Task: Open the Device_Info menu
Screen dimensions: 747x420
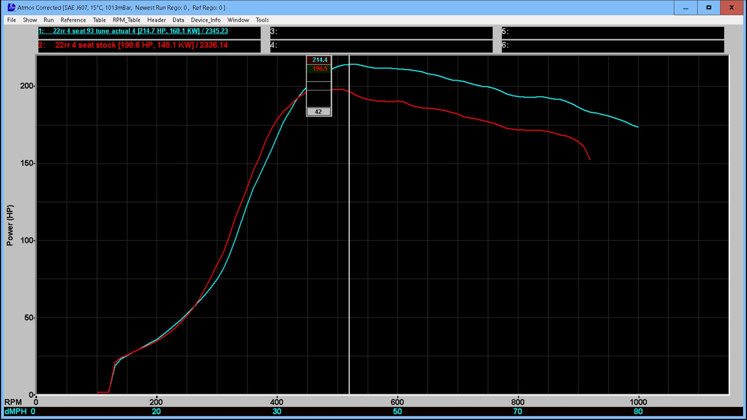Action: 205,20
